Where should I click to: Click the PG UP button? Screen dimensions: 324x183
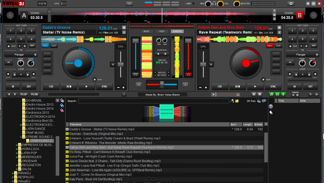coord(24,94)
